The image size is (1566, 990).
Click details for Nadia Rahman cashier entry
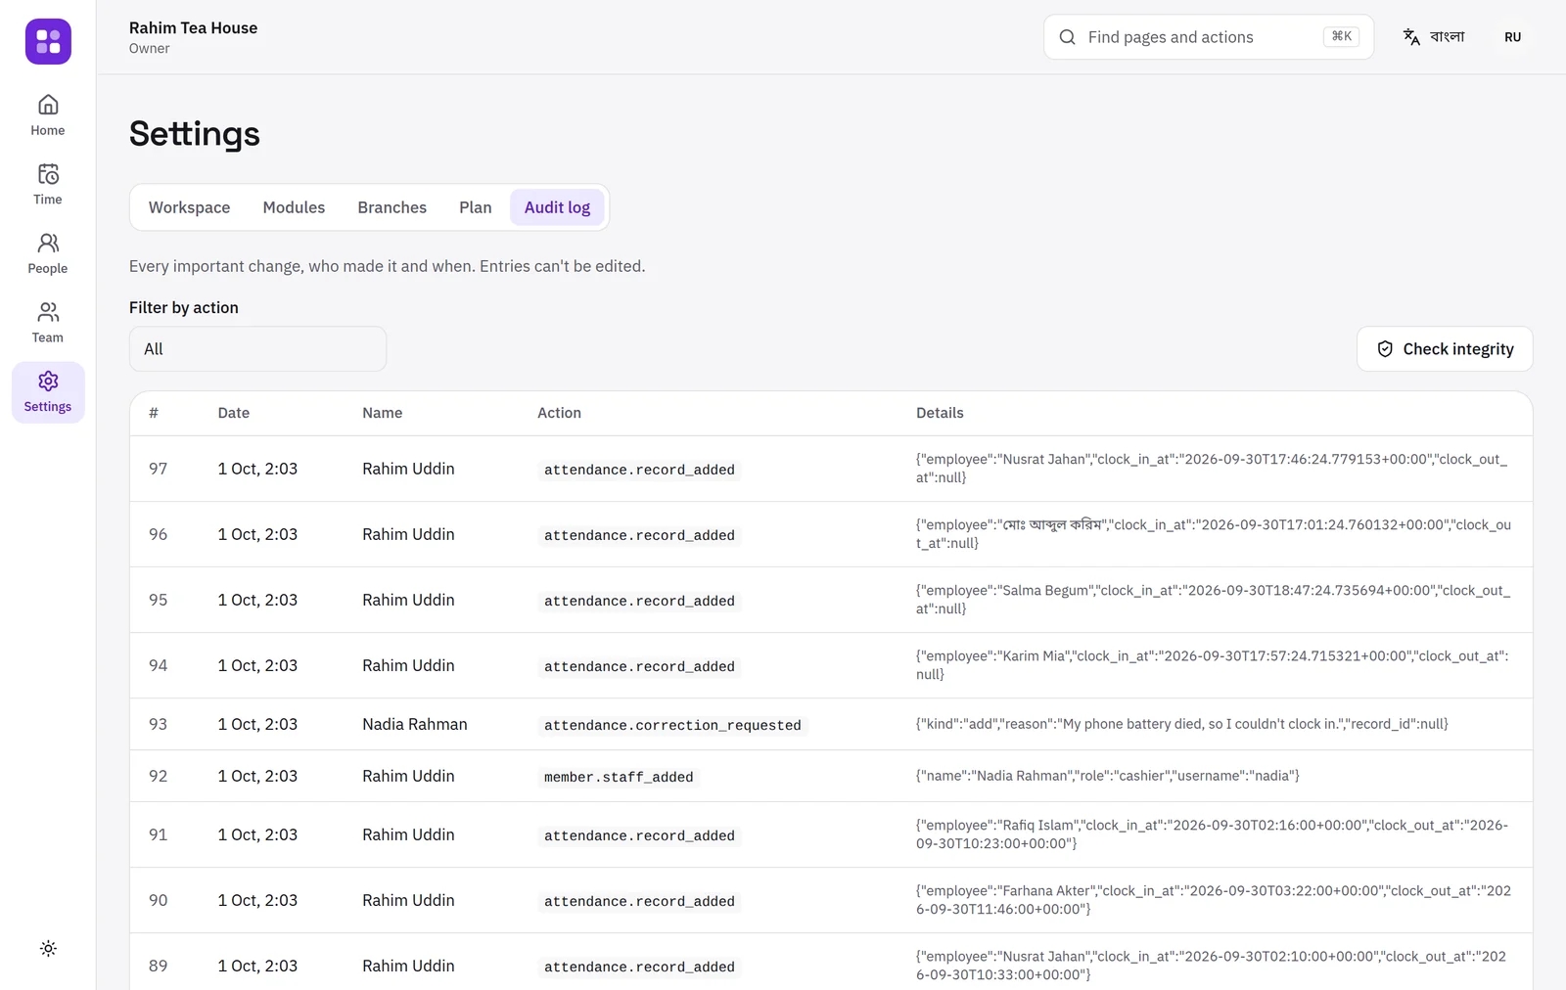pyautogui.click(x=1108, y=776)
